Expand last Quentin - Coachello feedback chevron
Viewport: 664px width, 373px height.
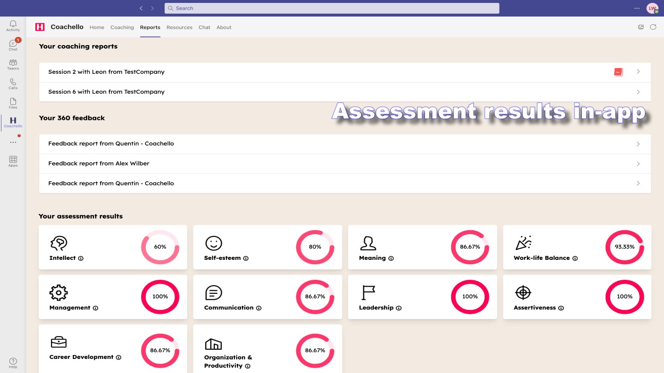[638, 184]
